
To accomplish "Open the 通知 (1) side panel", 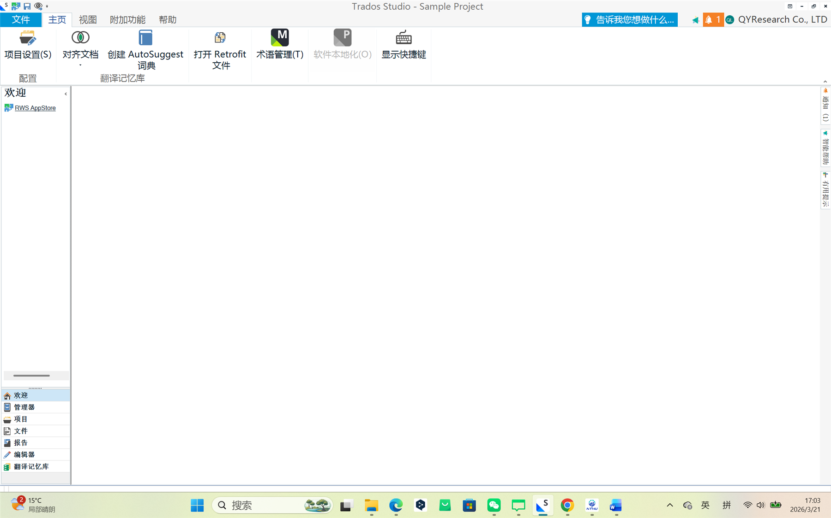I will (x=825, y=105).
